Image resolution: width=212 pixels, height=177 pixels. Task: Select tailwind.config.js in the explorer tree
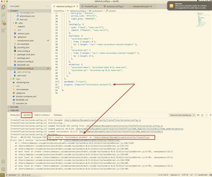click(25, 69)
